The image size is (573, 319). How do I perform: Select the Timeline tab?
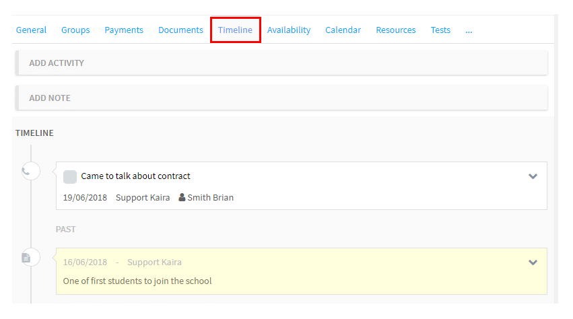235,30
